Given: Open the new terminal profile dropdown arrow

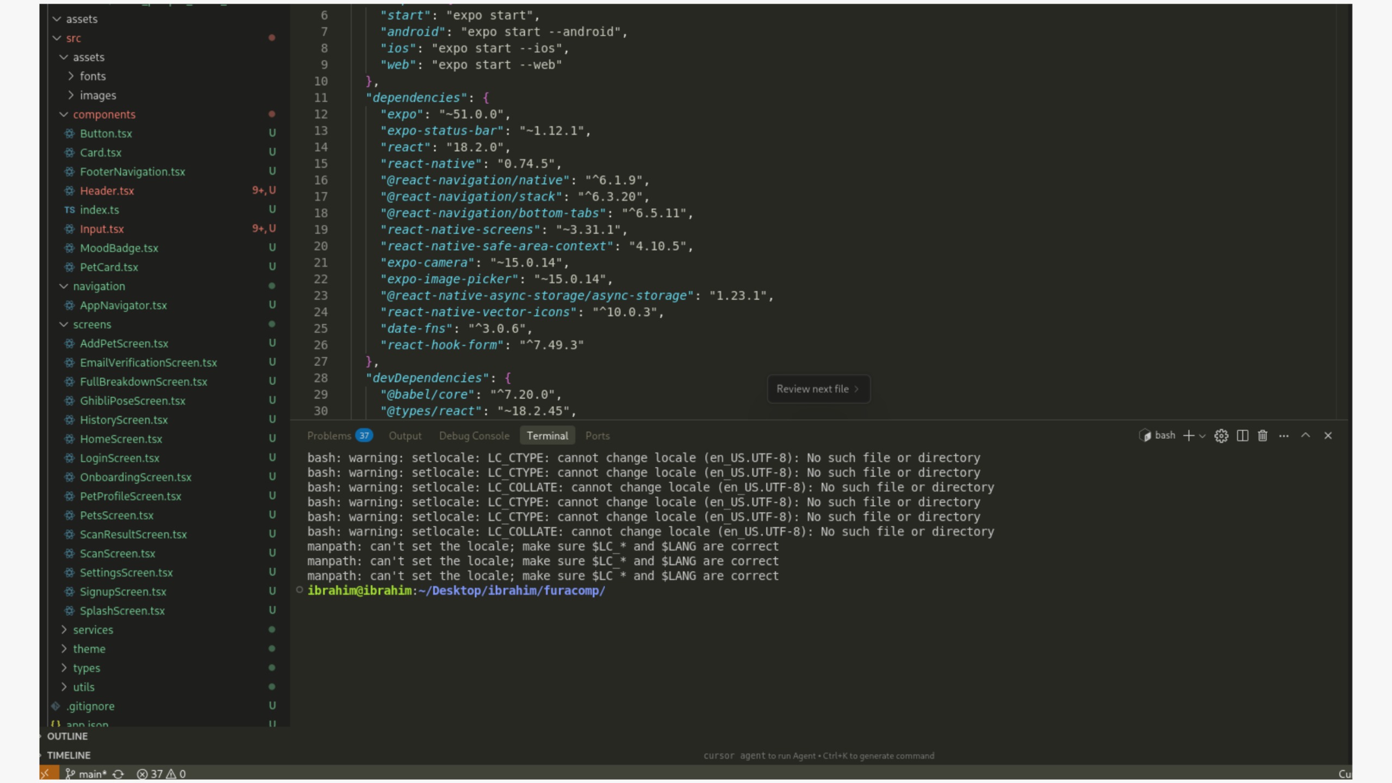Looking at the screenshot, I should (1202, 436).
